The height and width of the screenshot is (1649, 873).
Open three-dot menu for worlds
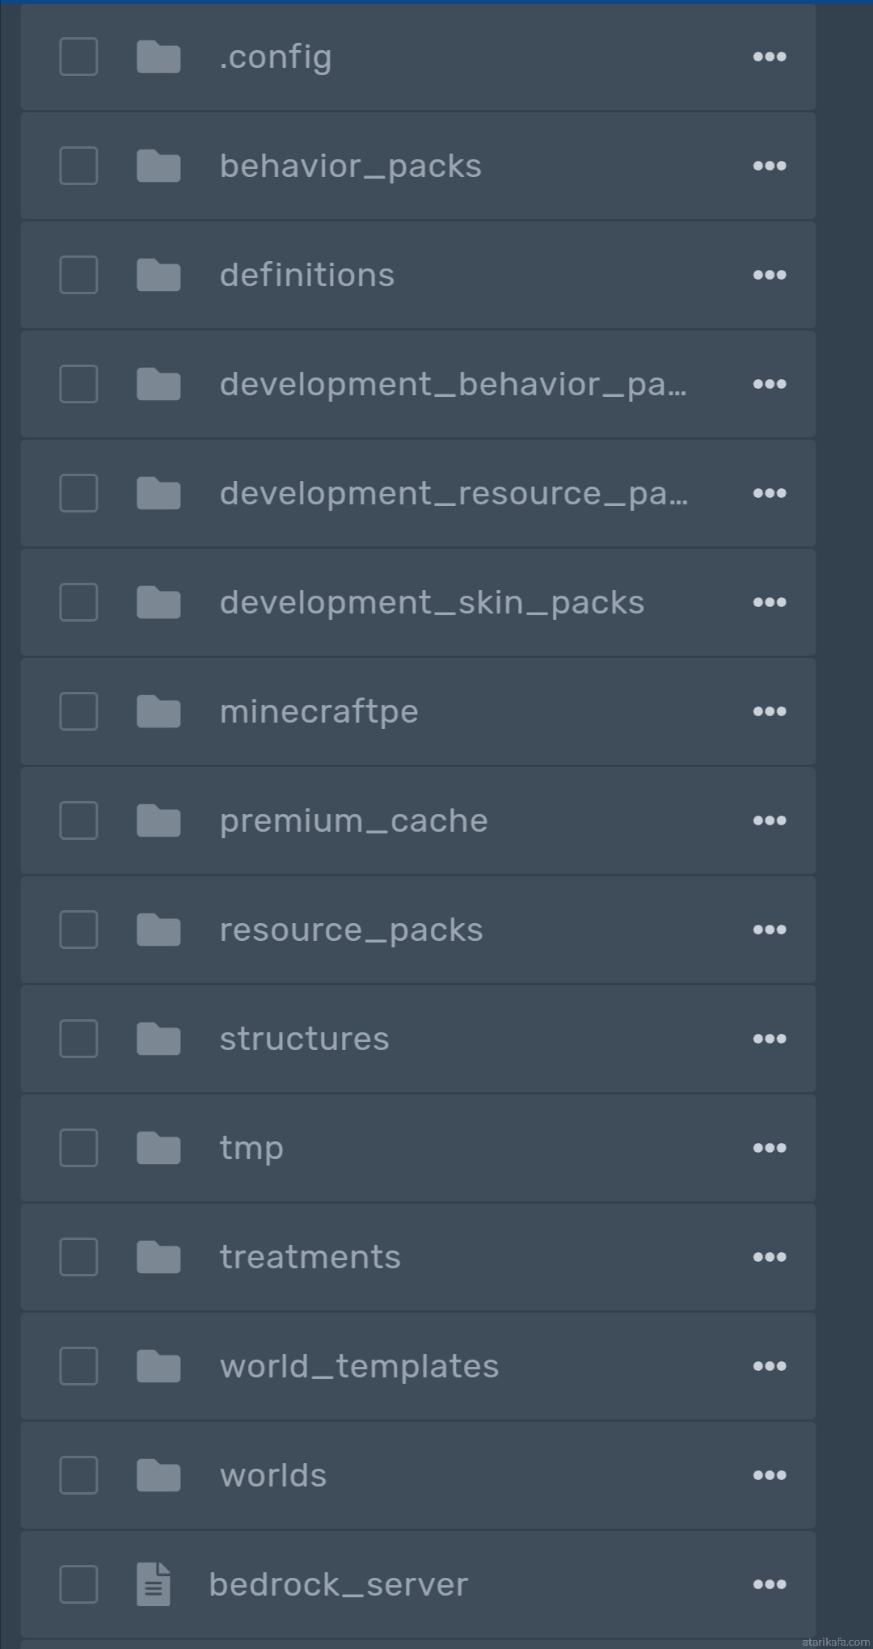(770, 1475)
